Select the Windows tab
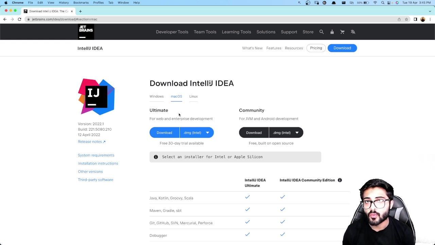This screenshot has height=245, width=435. (x=156, y=96)
